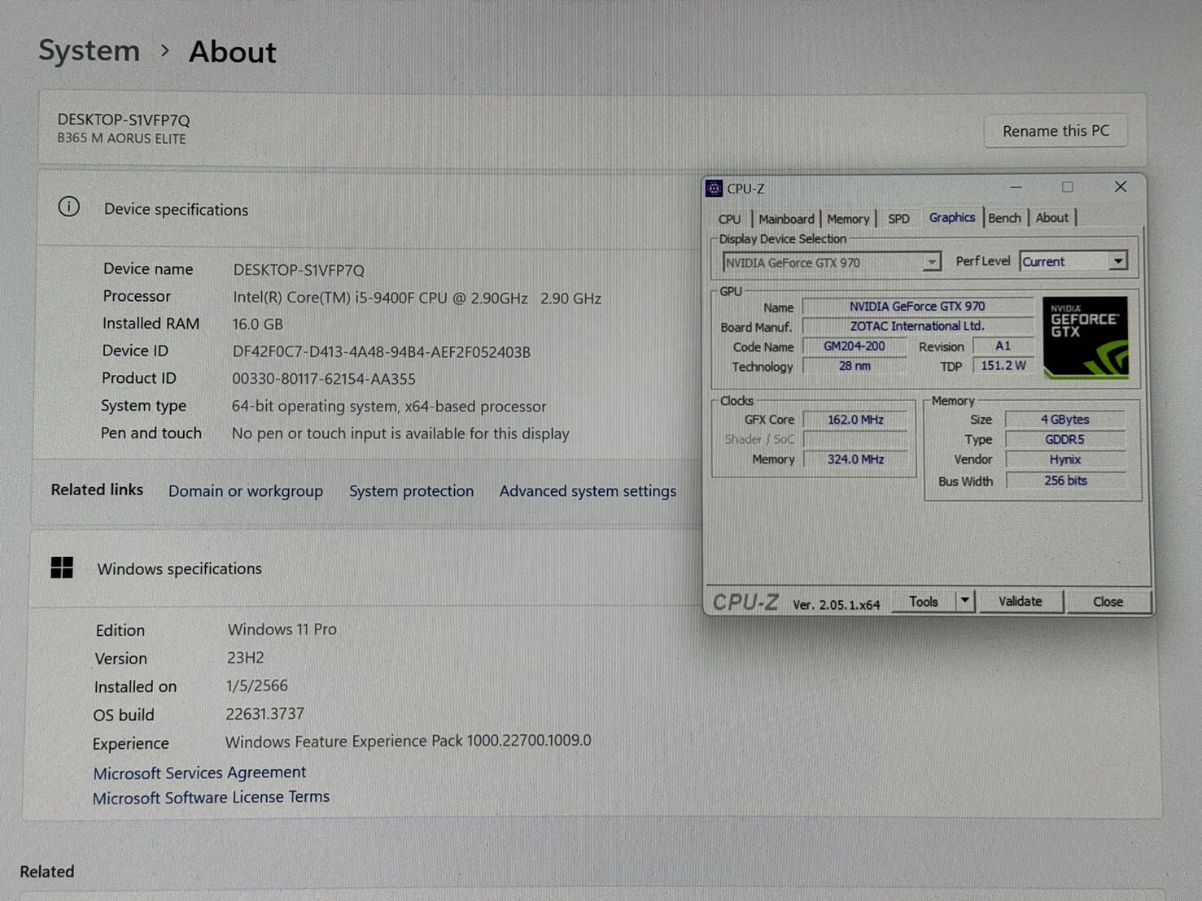The width and height of the screenshot is (1202, 901).
Task: Minimize the CPU-Z window
Action: tap(1016, 187)
